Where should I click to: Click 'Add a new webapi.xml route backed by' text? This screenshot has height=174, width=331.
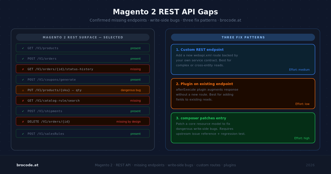point(207,55)
